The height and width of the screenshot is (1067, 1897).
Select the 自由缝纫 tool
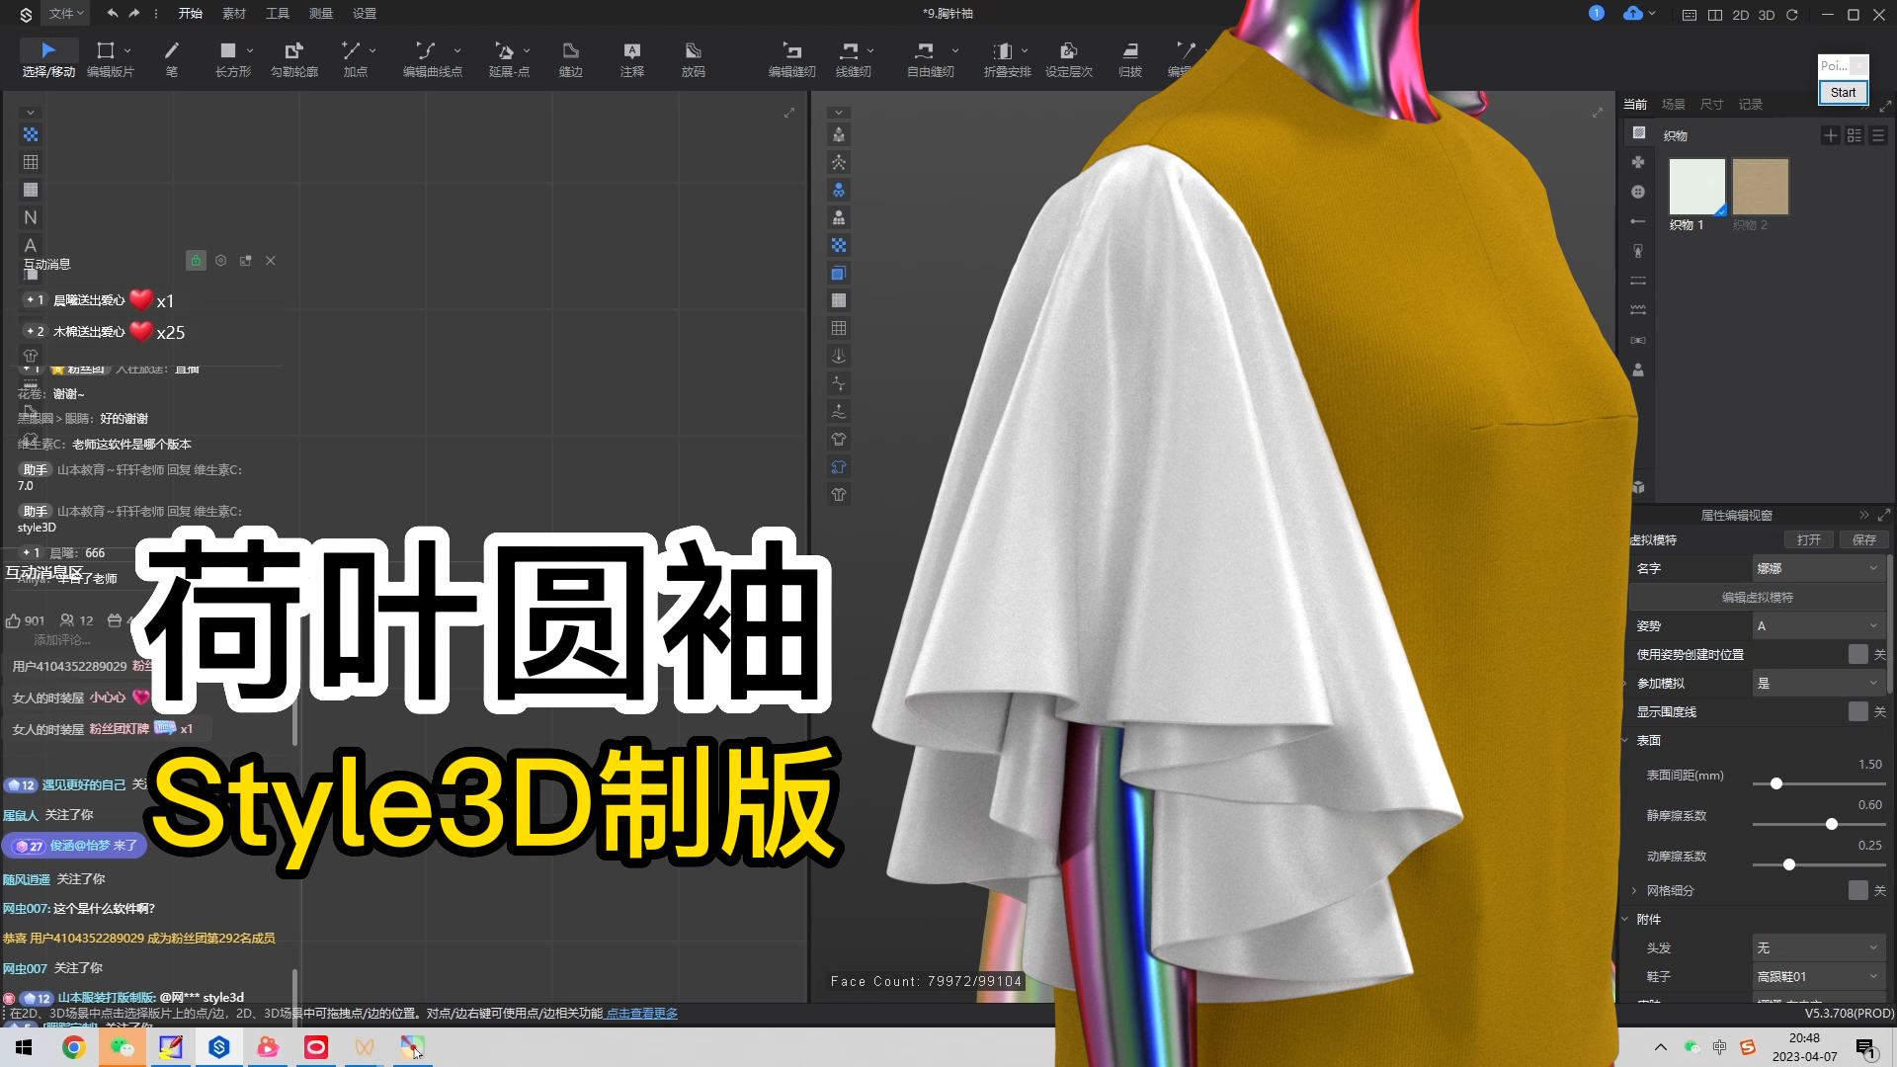click(x=931, y=59)
